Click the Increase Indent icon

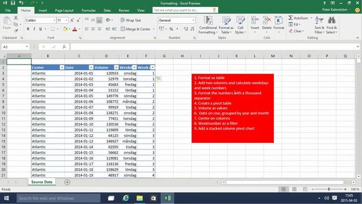click(x=114, y=29)
